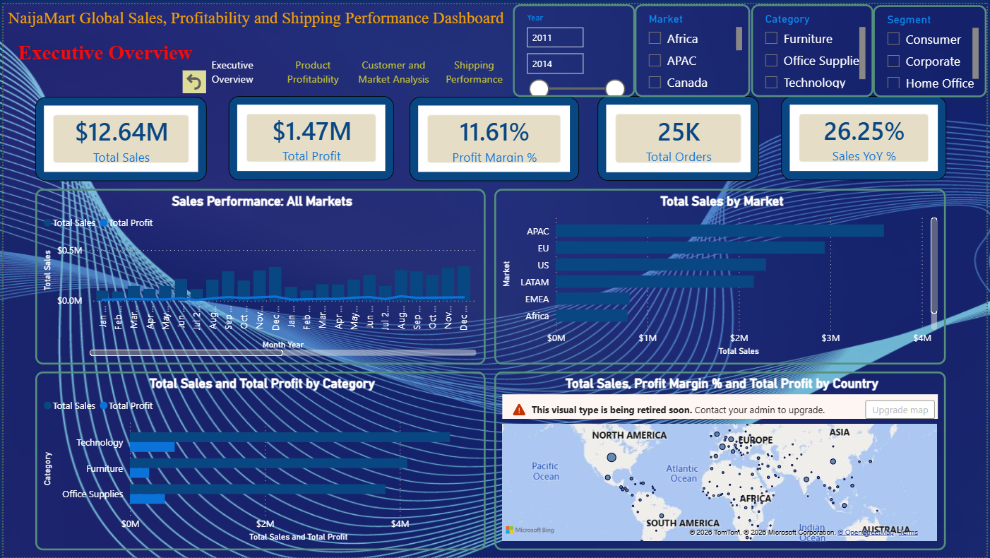Click the 'Total Sales by Market' title

(x=722, y=201)
